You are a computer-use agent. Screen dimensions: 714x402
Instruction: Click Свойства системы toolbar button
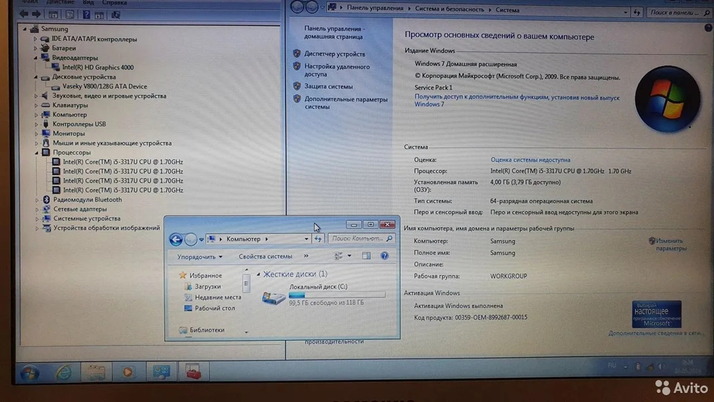pos(266,256)
